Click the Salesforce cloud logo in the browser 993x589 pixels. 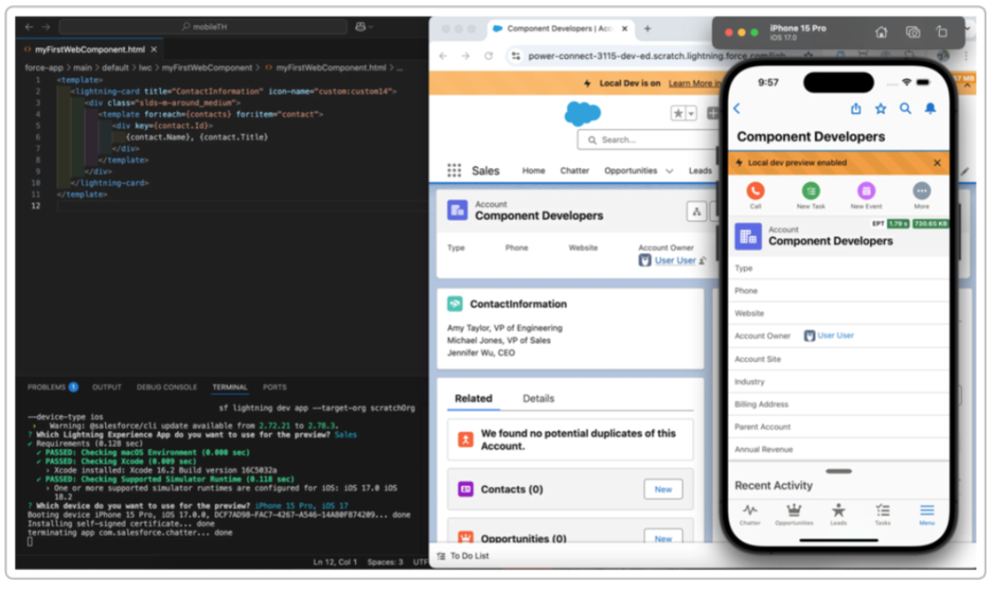point(582,113)
